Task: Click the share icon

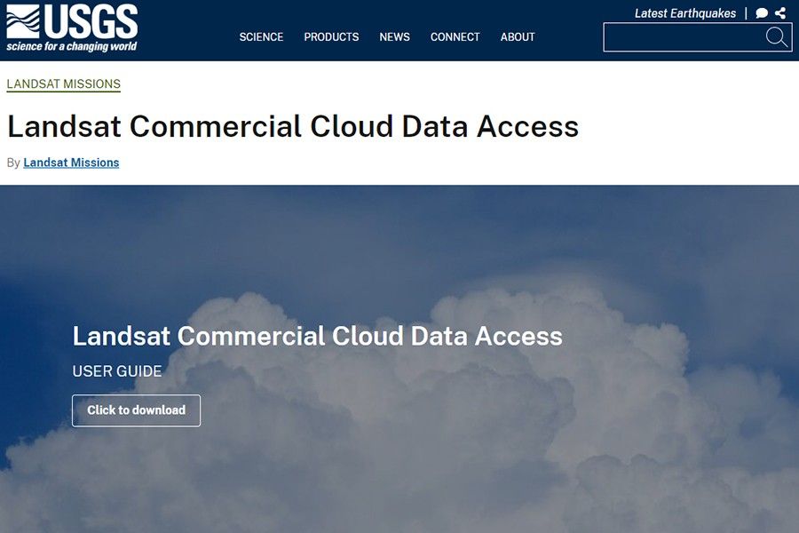Action: 781,13
